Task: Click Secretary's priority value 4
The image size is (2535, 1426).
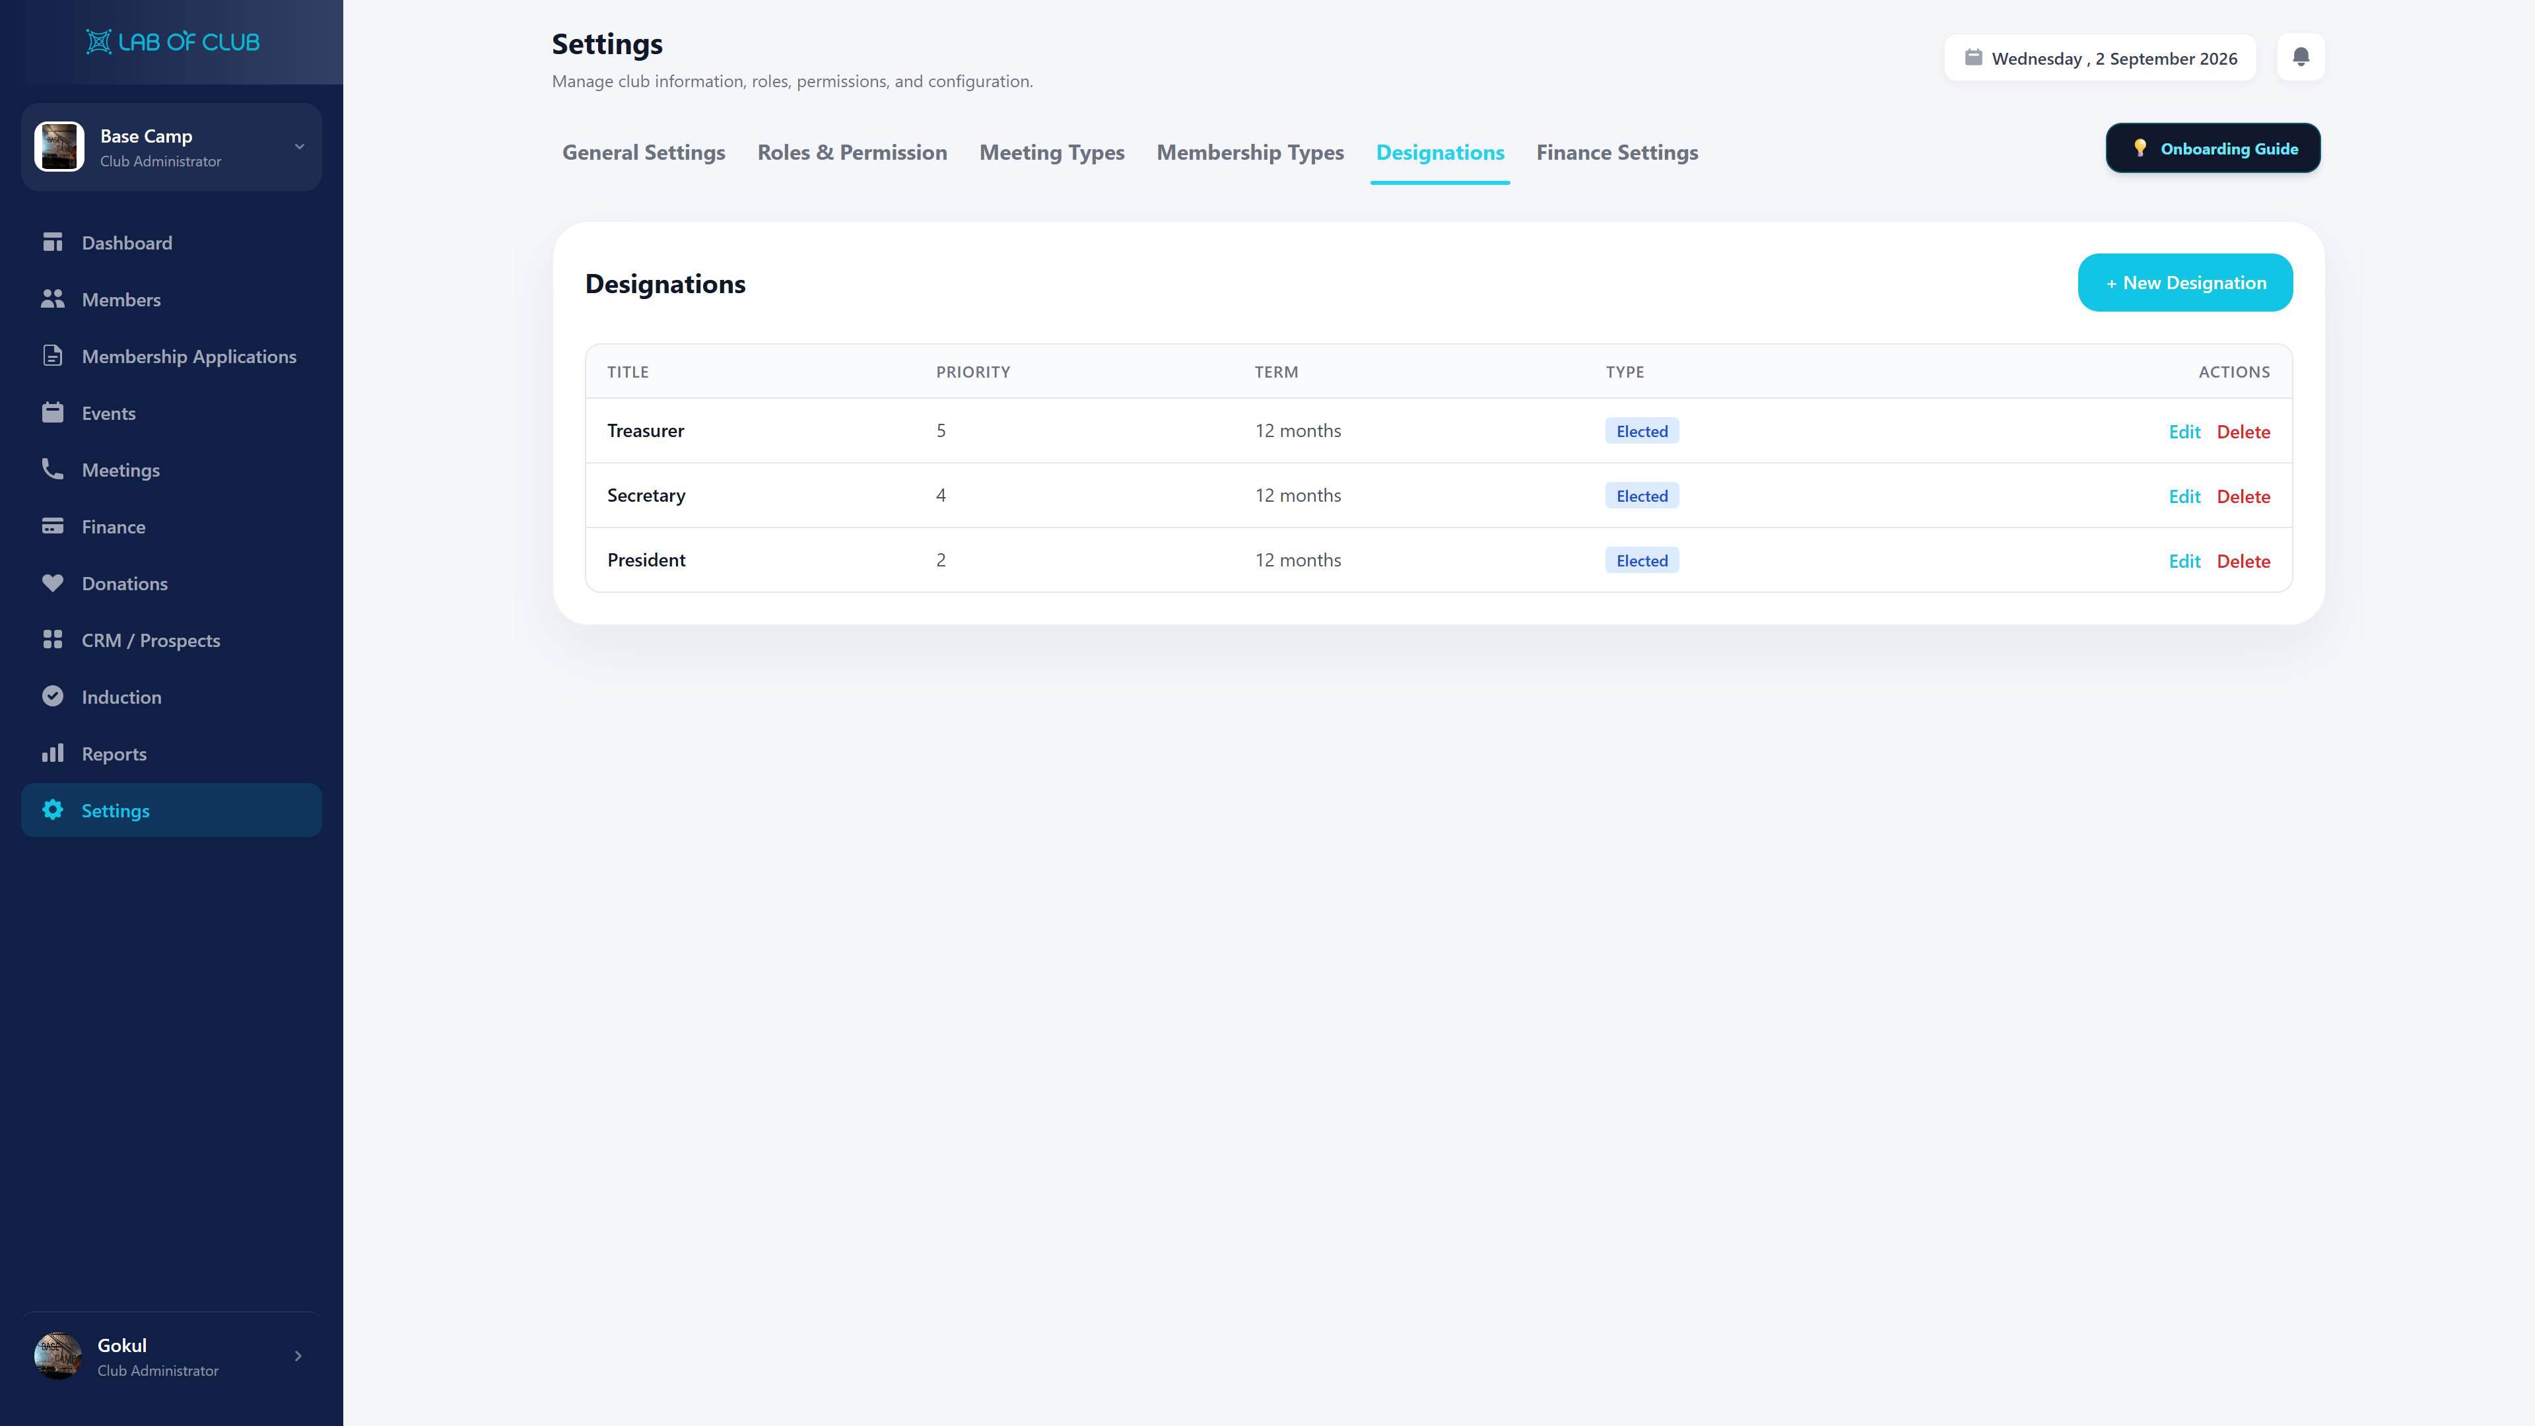Action: tap(941, 495)
